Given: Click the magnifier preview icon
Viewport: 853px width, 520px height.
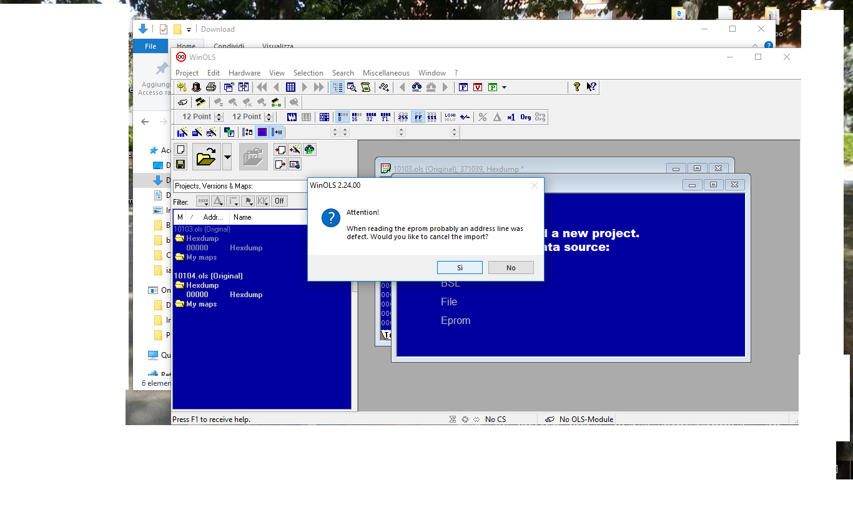Looking at the screenshot, I should tap(352, 87).
